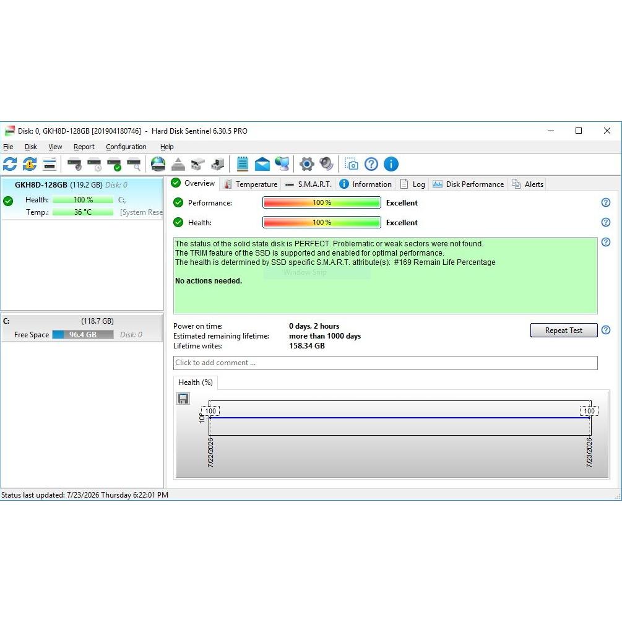
Task: Click the blue info about toolbar icon
Action: (x=391, y=164)
